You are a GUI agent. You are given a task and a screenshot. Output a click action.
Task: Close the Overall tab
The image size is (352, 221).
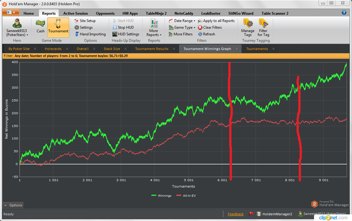[x=94, y=49]
